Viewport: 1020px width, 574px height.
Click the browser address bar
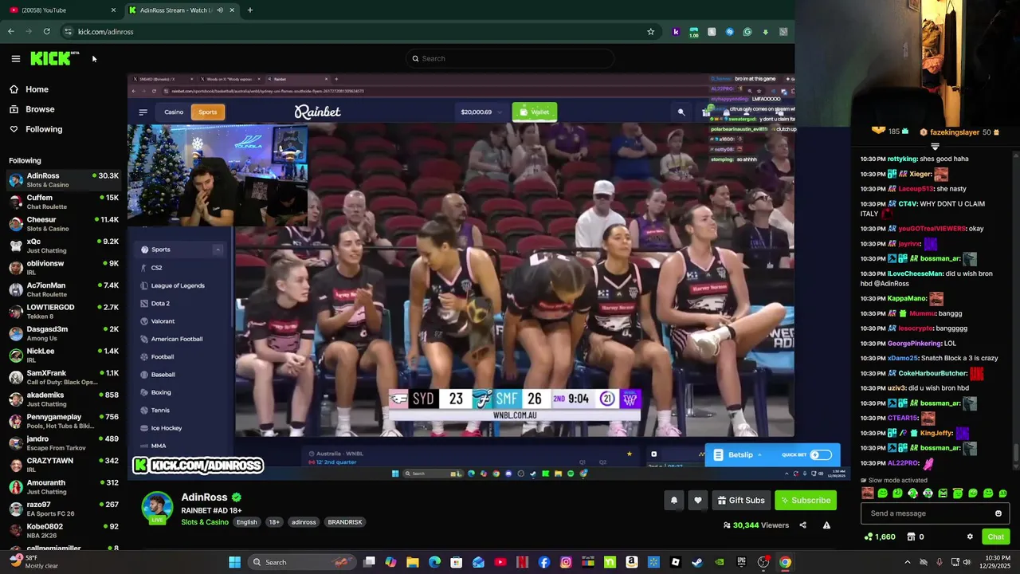359,32
